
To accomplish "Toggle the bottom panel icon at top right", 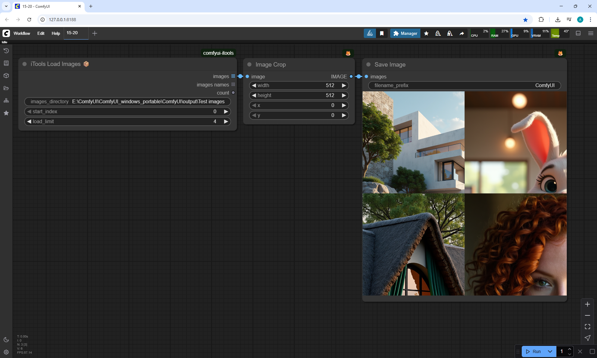I will [578, 33].
